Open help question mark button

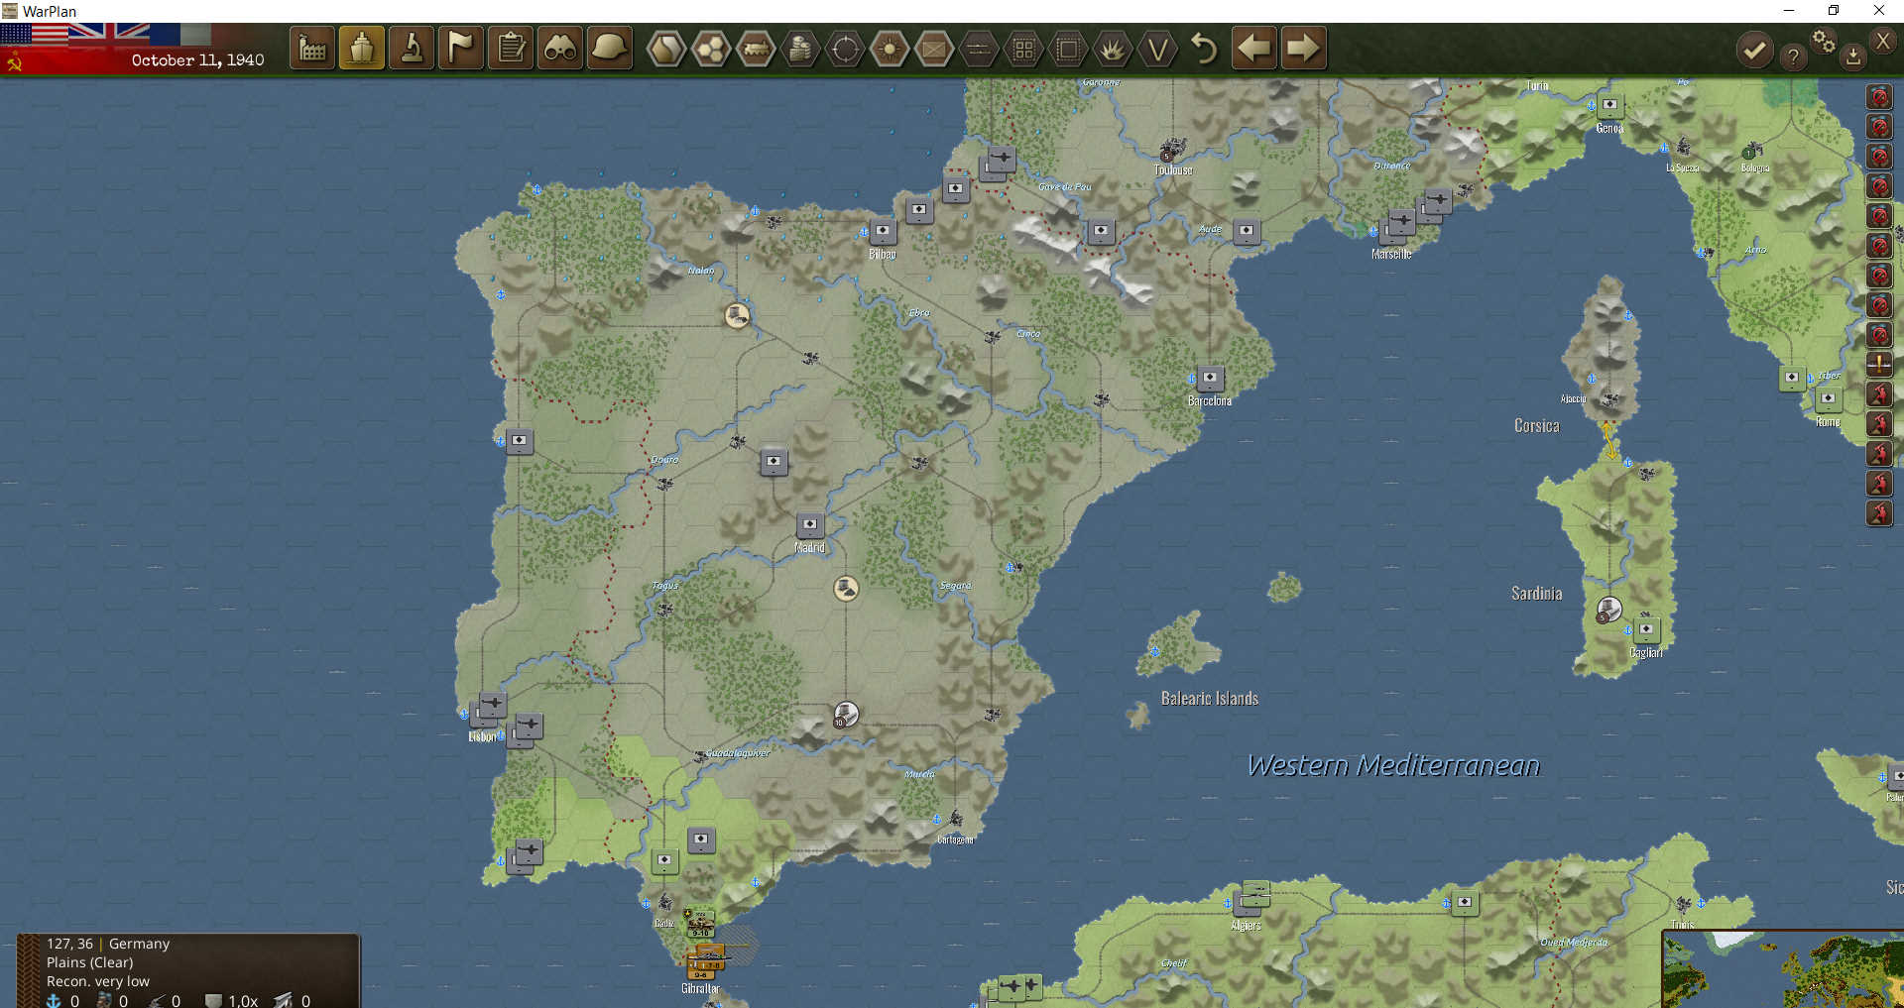(1793, 56)
